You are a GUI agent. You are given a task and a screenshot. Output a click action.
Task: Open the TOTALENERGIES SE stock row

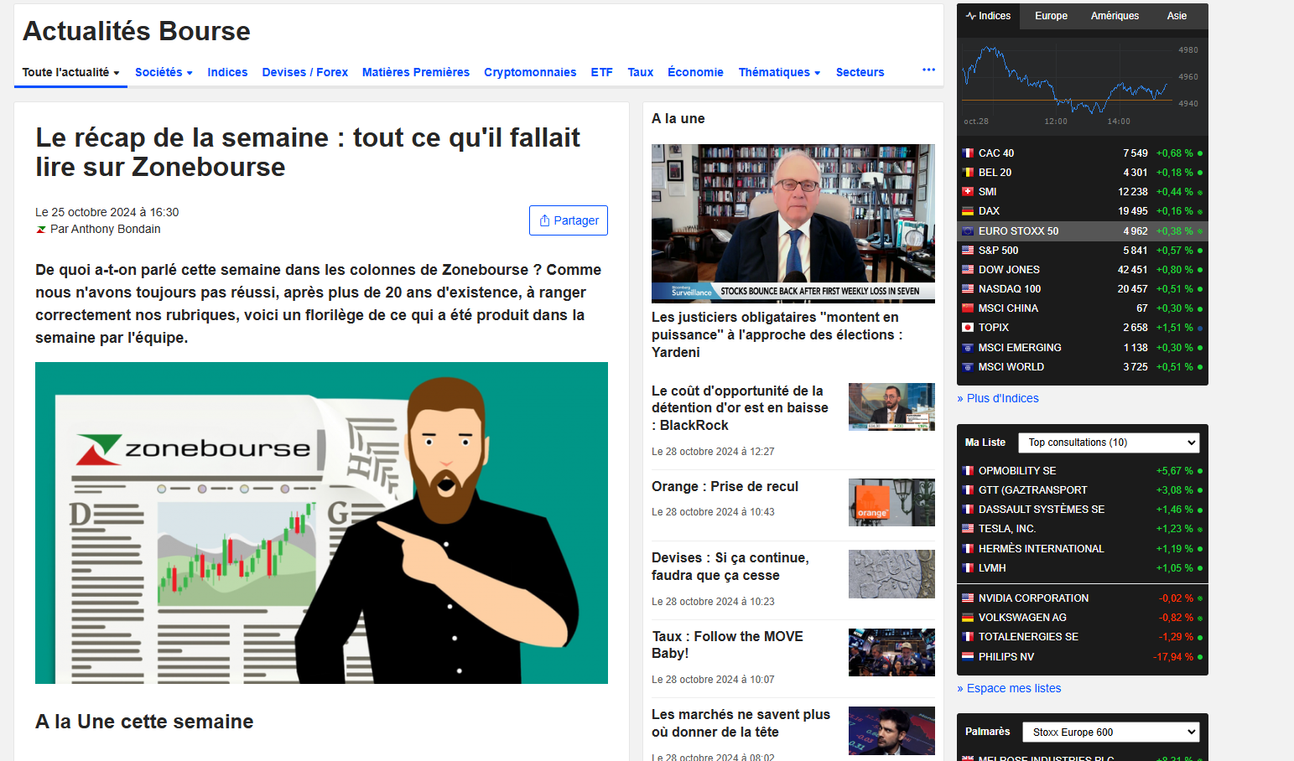pyautogui.click(x=1083, y=637)
